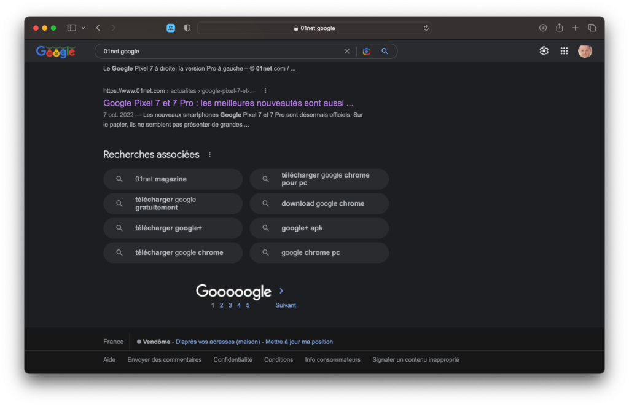Open Info consommateurs footer link
Screen dimensions: 629x406
(332, 359)
